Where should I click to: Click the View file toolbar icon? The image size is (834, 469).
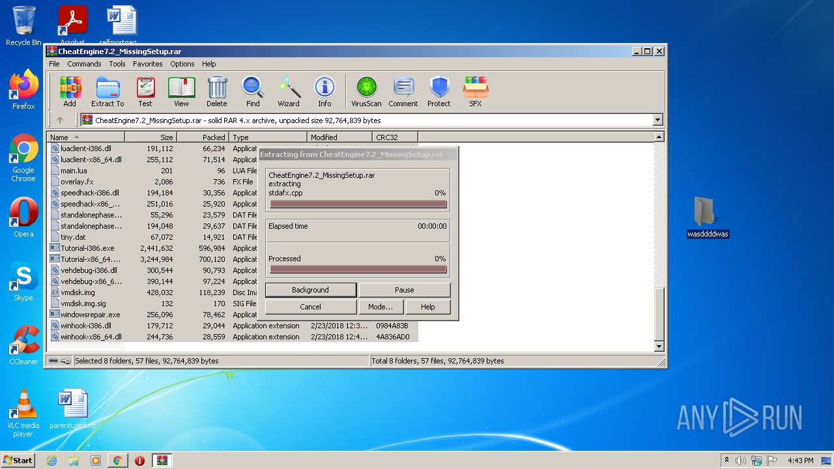pos(181,91)
